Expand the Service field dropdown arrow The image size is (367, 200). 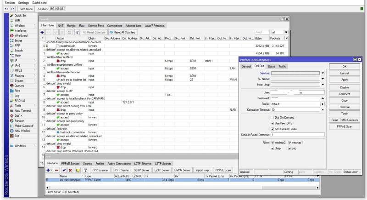click(323, 73)
